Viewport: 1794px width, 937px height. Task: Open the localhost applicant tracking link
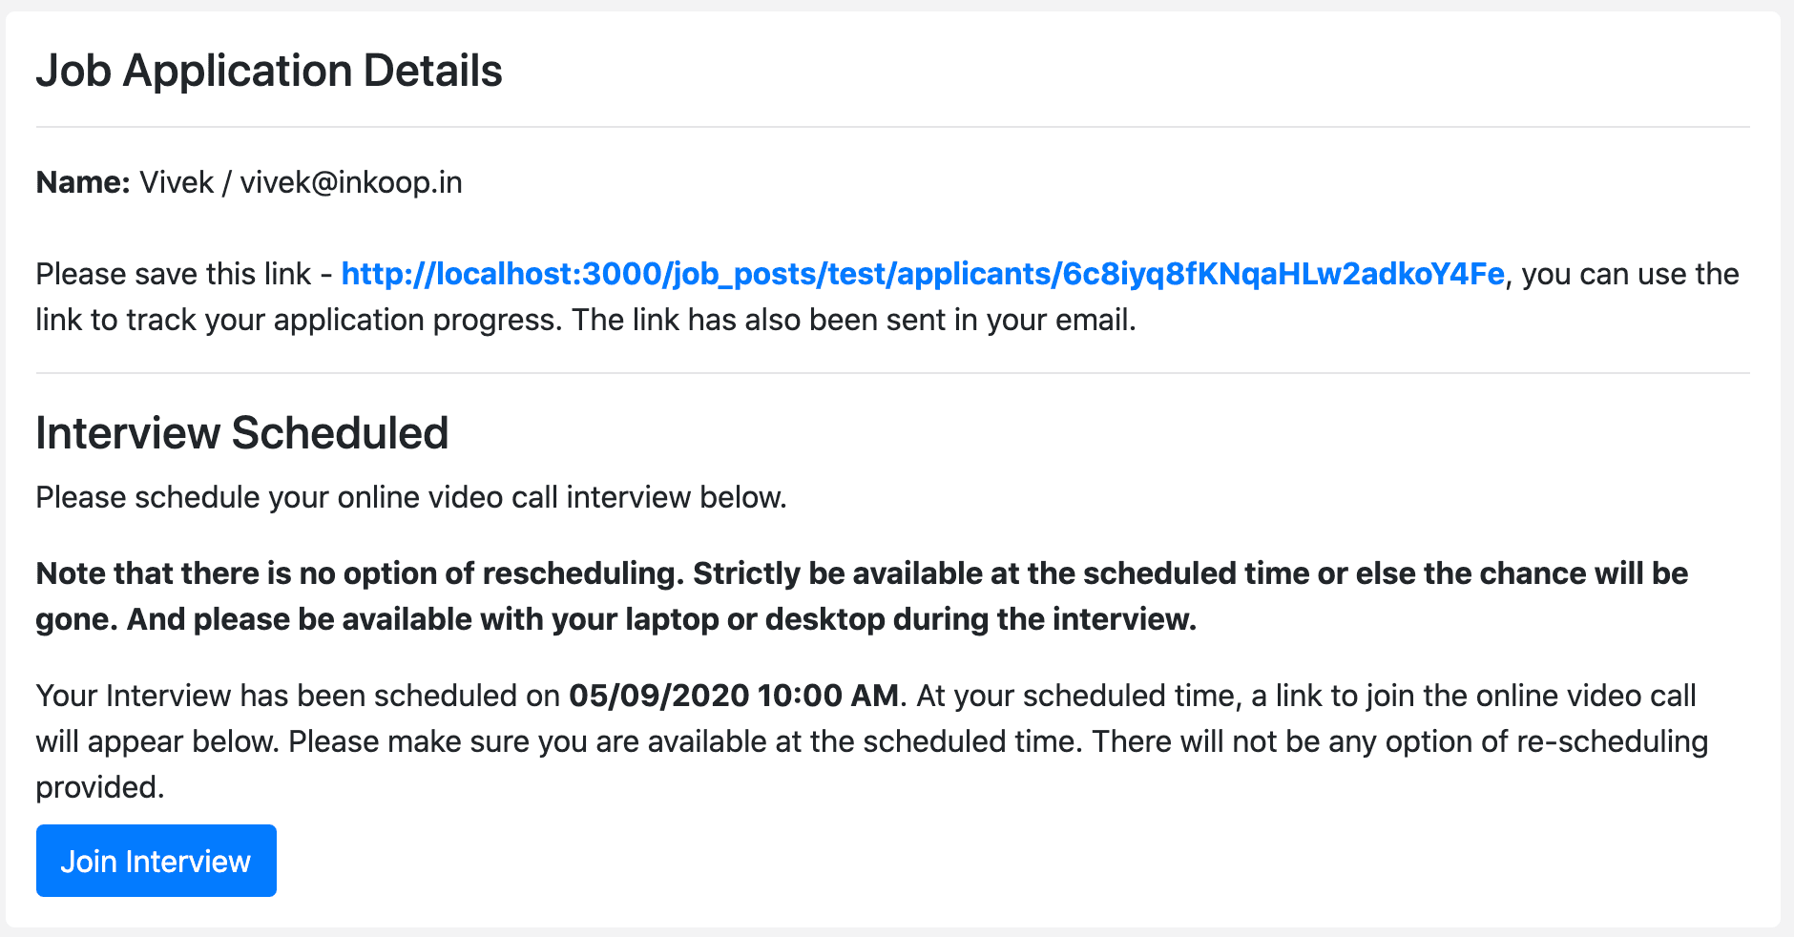(x=923, y=274)
